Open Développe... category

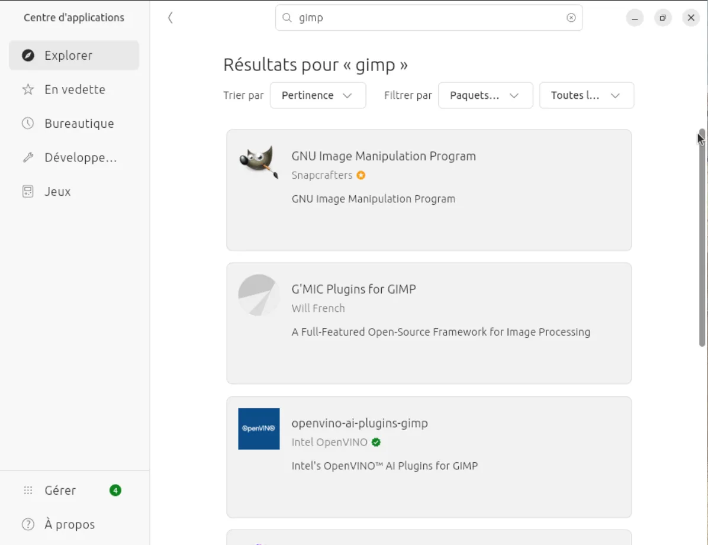point(74,157)
